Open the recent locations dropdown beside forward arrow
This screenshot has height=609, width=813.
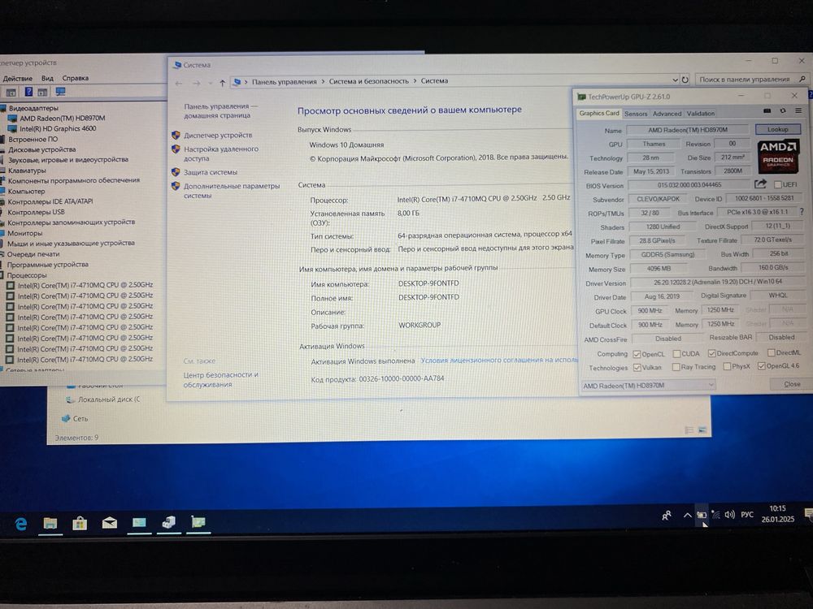[210, 83]
